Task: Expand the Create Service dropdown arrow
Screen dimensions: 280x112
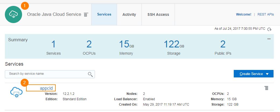Action: coord(267,74)
